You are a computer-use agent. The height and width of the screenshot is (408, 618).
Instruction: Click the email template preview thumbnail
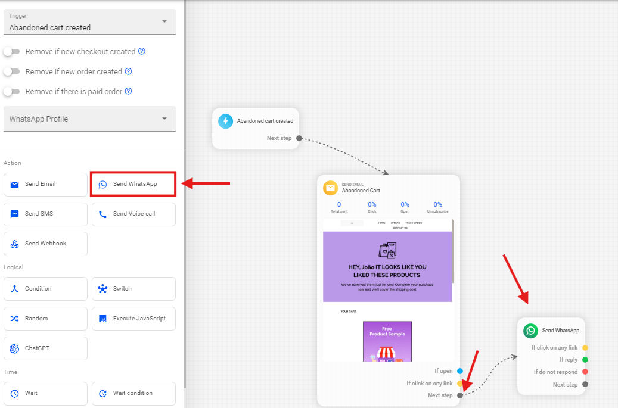coord(387,290)
